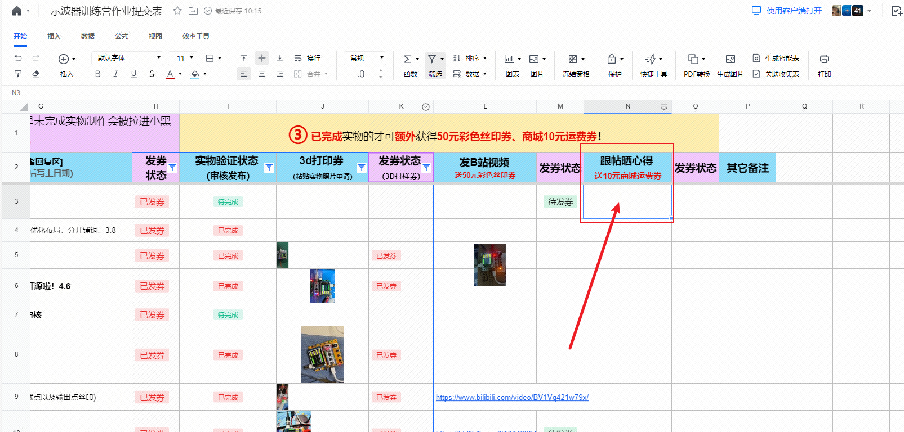Click the undo arrow icon
The width and height of the screenshot is (904, 432).
18,58
